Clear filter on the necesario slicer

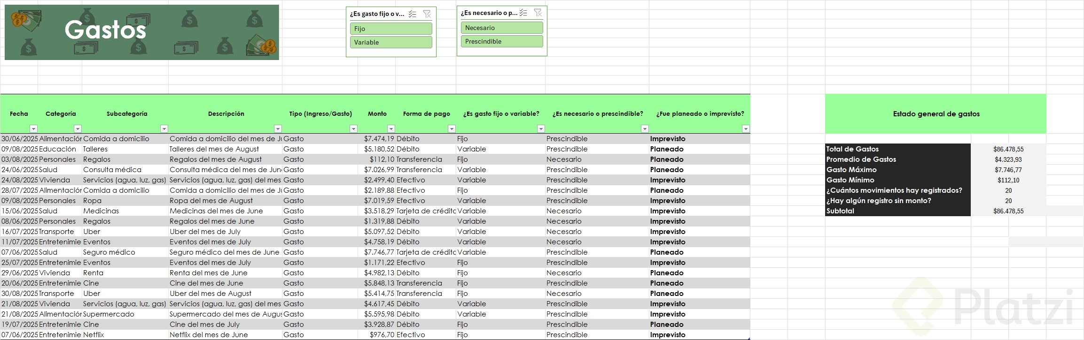coord(538,13)
